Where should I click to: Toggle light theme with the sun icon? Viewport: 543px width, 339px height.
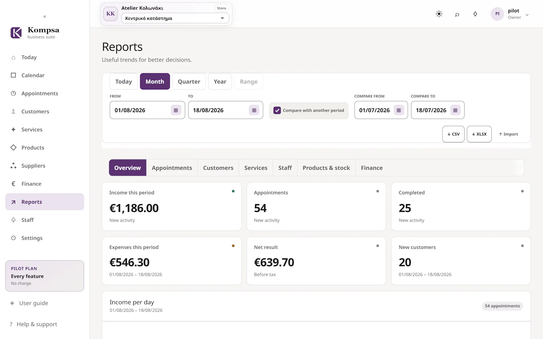(x=439, y=14)
